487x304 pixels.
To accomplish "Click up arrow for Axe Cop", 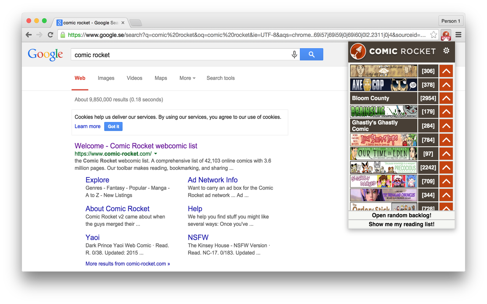I will (x=446, y=85).
